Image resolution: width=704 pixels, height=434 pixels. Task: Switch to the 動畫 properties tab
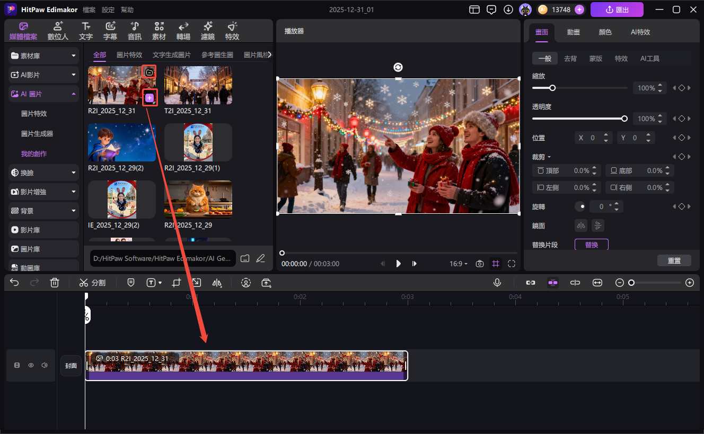point(573,32)
